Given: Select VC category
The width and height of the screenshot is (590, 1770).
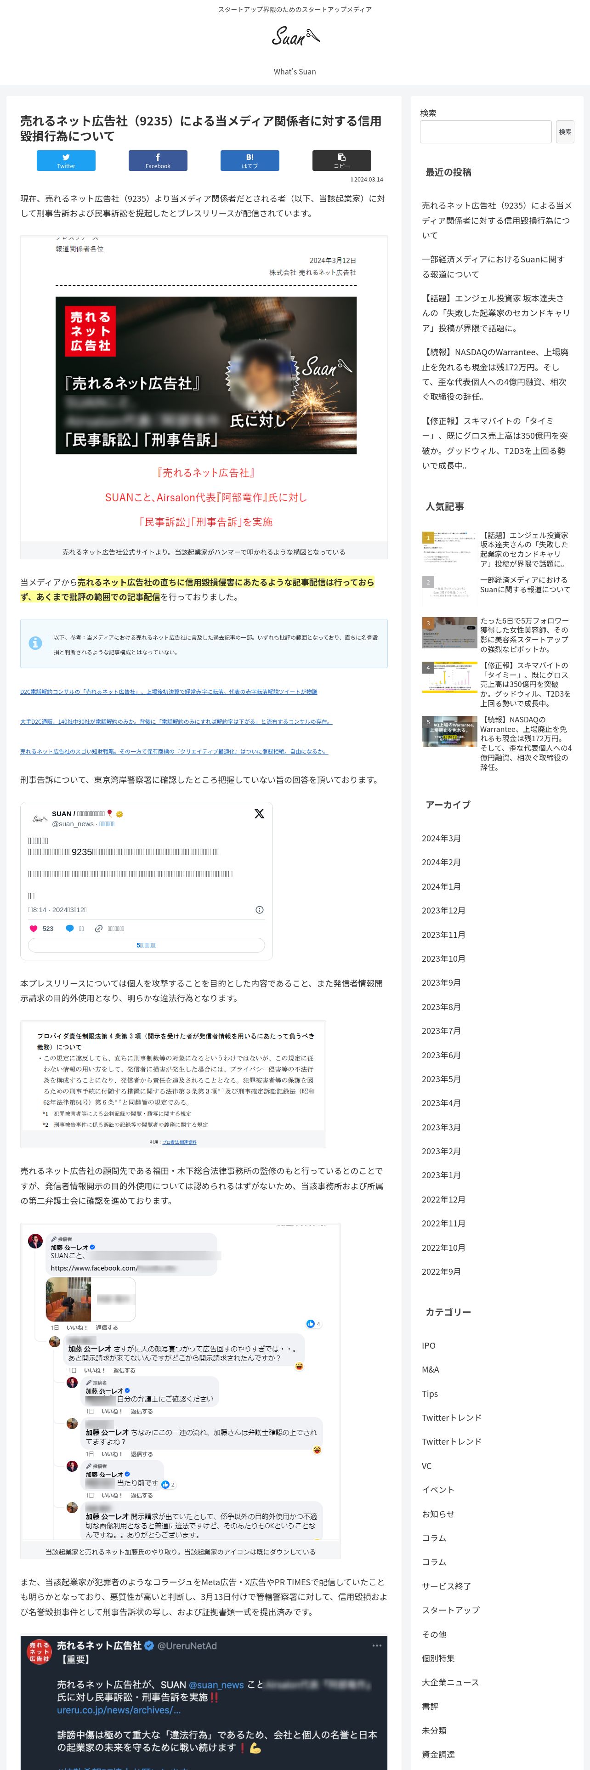Looking at the screenshot, I should (x=426, y=1466).
